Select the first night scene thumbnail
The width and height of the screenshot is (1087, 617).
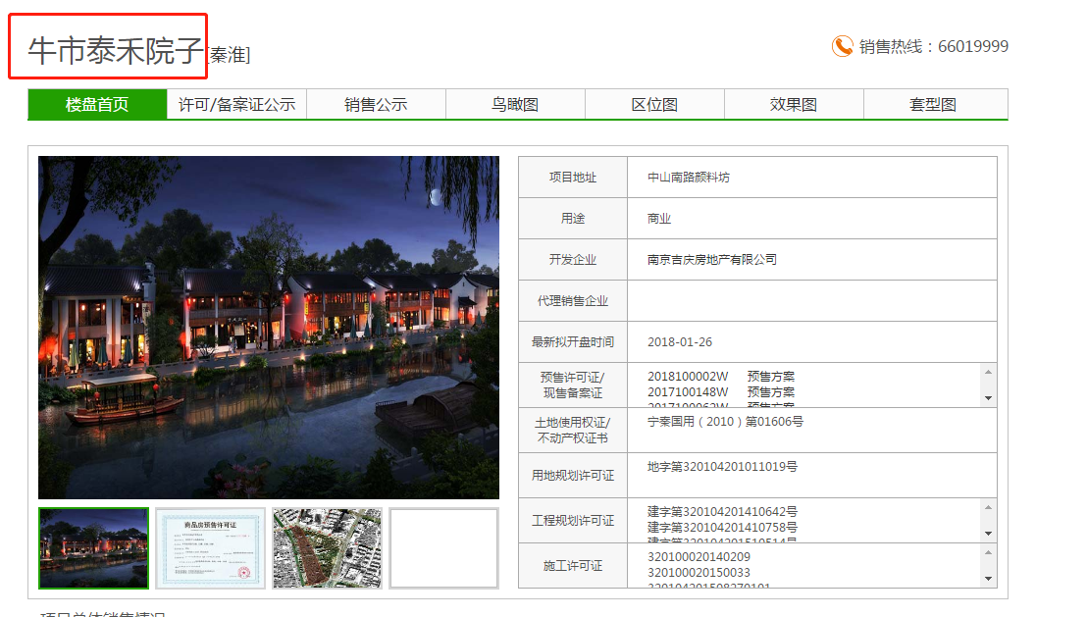(94, 548)
